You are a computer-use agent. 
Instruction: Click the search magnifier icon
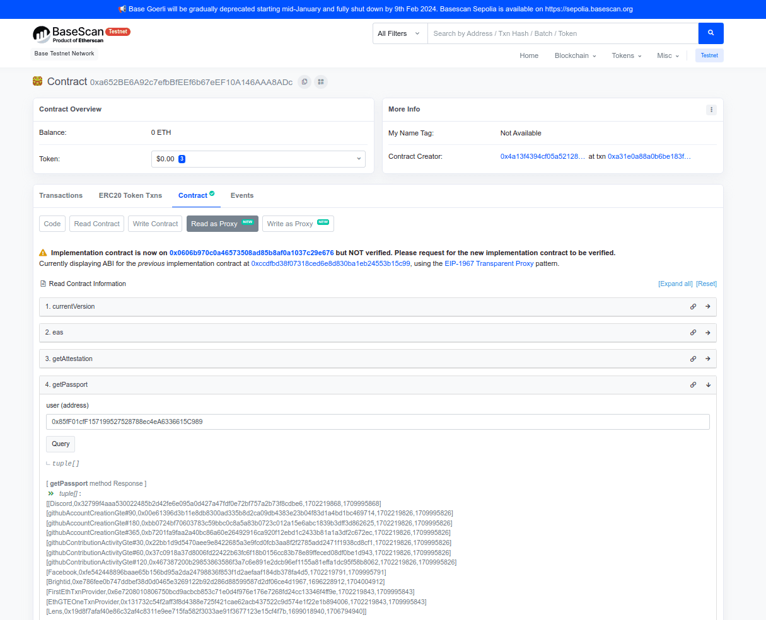(711, 33)
